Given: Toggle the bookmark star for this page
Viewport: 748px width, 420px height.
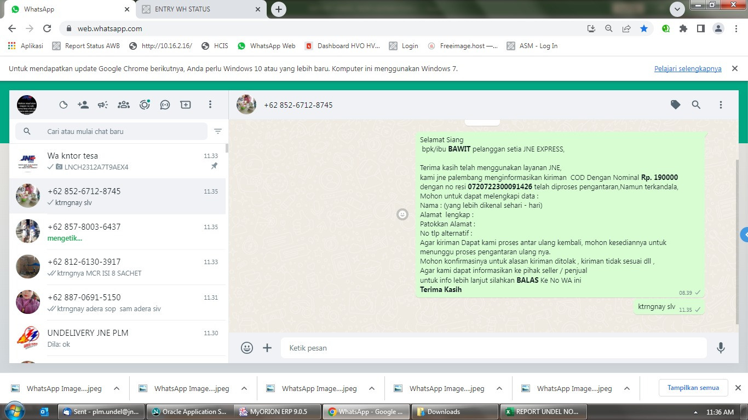Looking at the screenshot, I should [644, 28].
